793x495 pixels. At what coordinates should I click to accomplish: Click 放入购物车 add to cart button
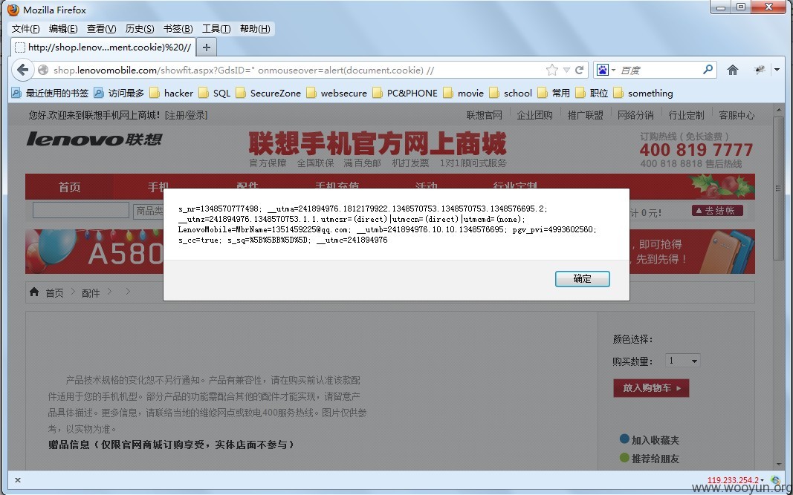[x=651, y=388]
